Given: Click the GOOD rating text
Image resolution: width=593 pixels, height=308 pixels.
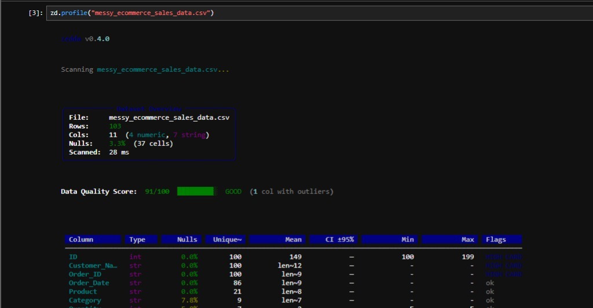Looking at the screenshot, I should 233,192.
